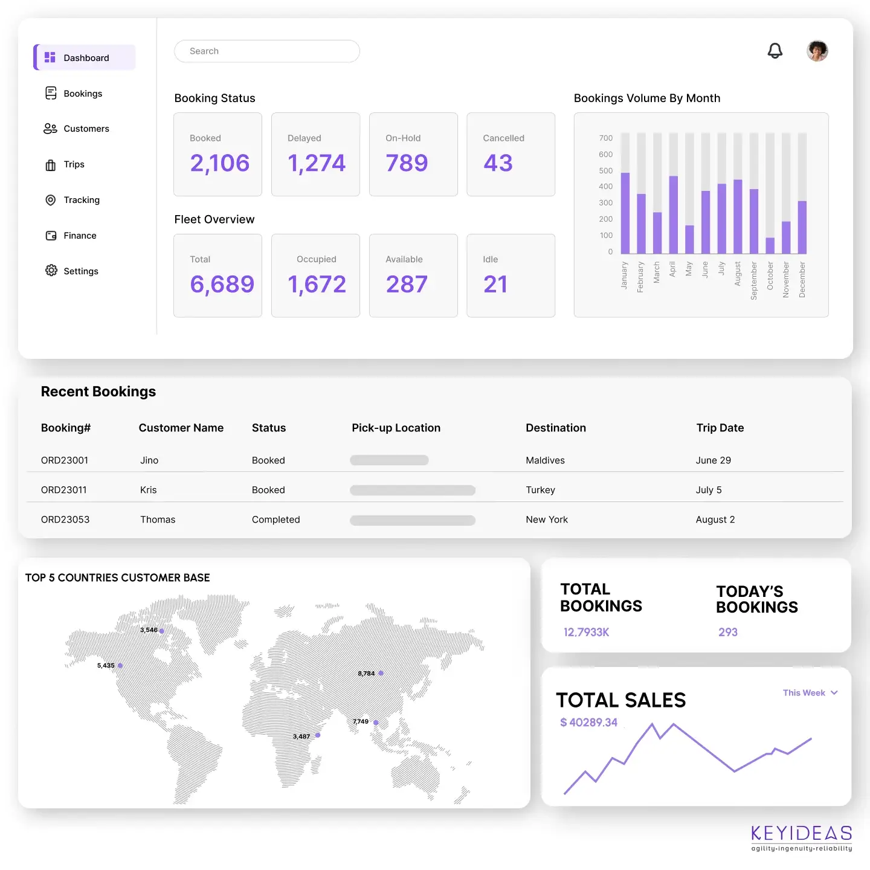Viewport: 870px width, 870px height.
Task: Open the user profile avatar
Action: [817, 51]
